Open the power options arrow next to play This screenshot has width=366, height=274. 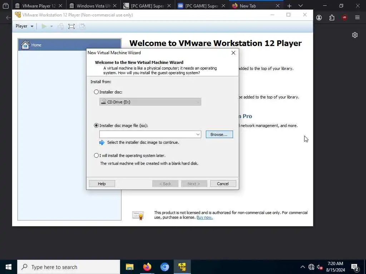(51, 26)
